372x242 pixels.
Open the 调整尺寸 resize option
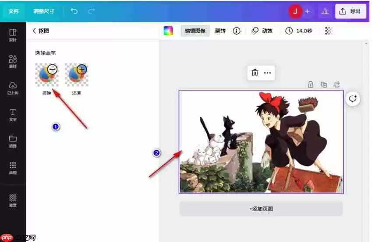pos(44,11)
